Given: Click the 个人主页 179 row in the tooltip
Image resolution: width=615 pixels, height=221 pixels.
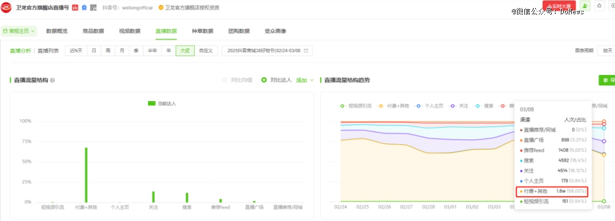Looking at the screenshot, I should 553,181.
